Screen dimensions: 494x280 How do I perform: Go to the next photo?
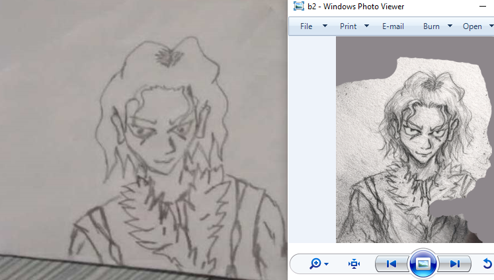click(454, 263)
